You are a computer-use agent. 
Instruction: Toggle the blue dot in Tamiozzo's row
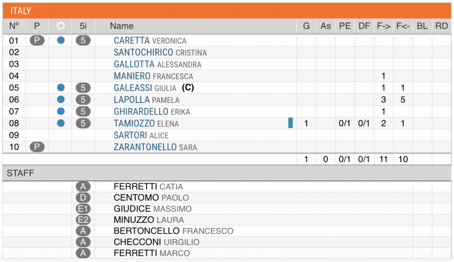coord(61,123)
